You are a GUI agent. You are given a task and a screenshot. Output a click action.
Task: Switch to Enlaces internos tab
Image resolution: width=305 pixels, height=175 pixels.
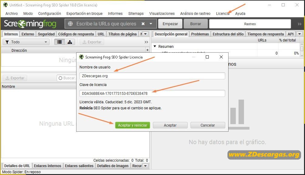click(x=47, y=166)
